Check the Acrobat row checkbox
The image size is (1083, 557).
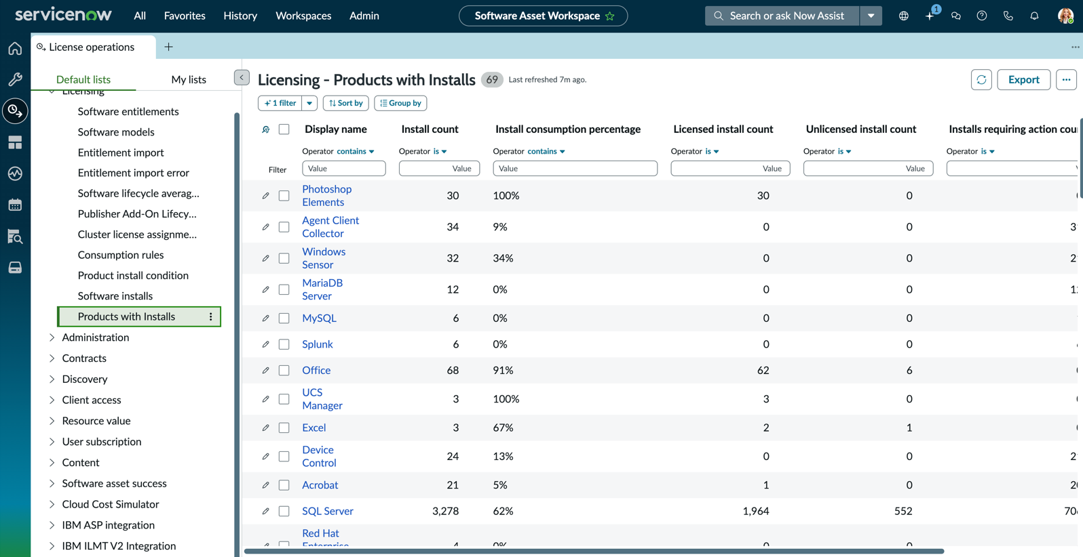click(284, 485)
